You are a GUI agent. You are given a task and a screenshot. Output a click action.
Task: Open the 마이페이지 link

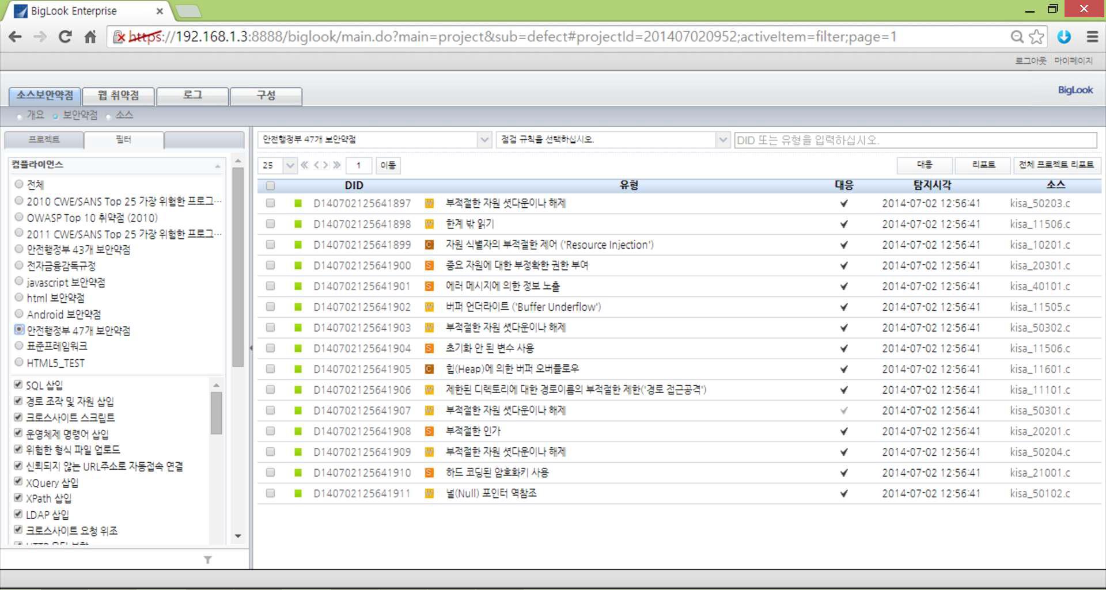1073,60
